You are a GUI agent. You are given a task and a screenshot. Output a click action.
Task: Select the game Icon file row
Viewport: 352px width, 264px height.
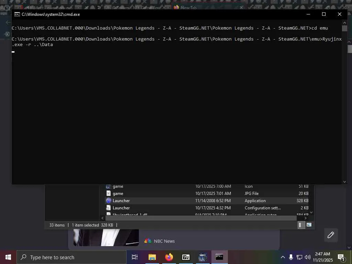pyautogui.click(x=207, y=187)
